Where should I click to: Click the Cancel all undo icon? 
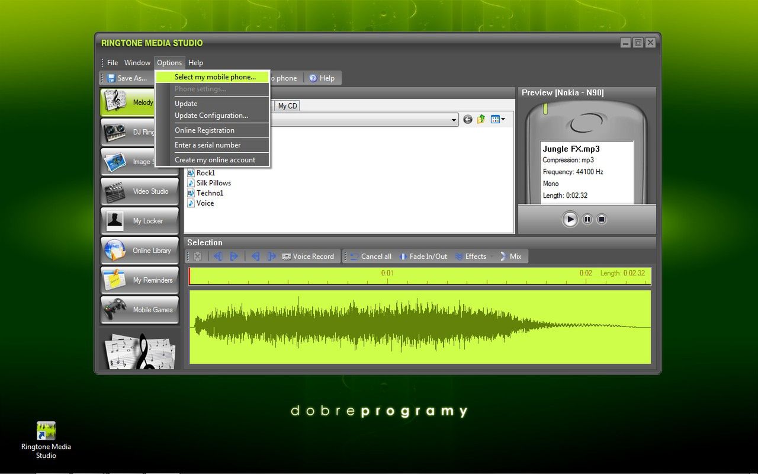[354, 257]
